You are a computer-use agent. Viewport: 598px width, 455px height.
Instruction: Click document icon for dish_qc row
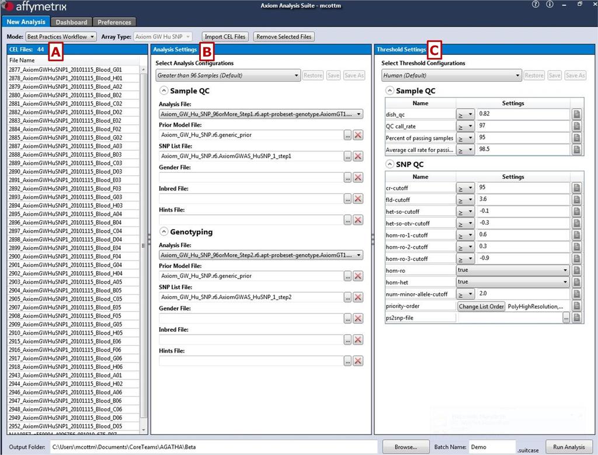click(576, 114)
